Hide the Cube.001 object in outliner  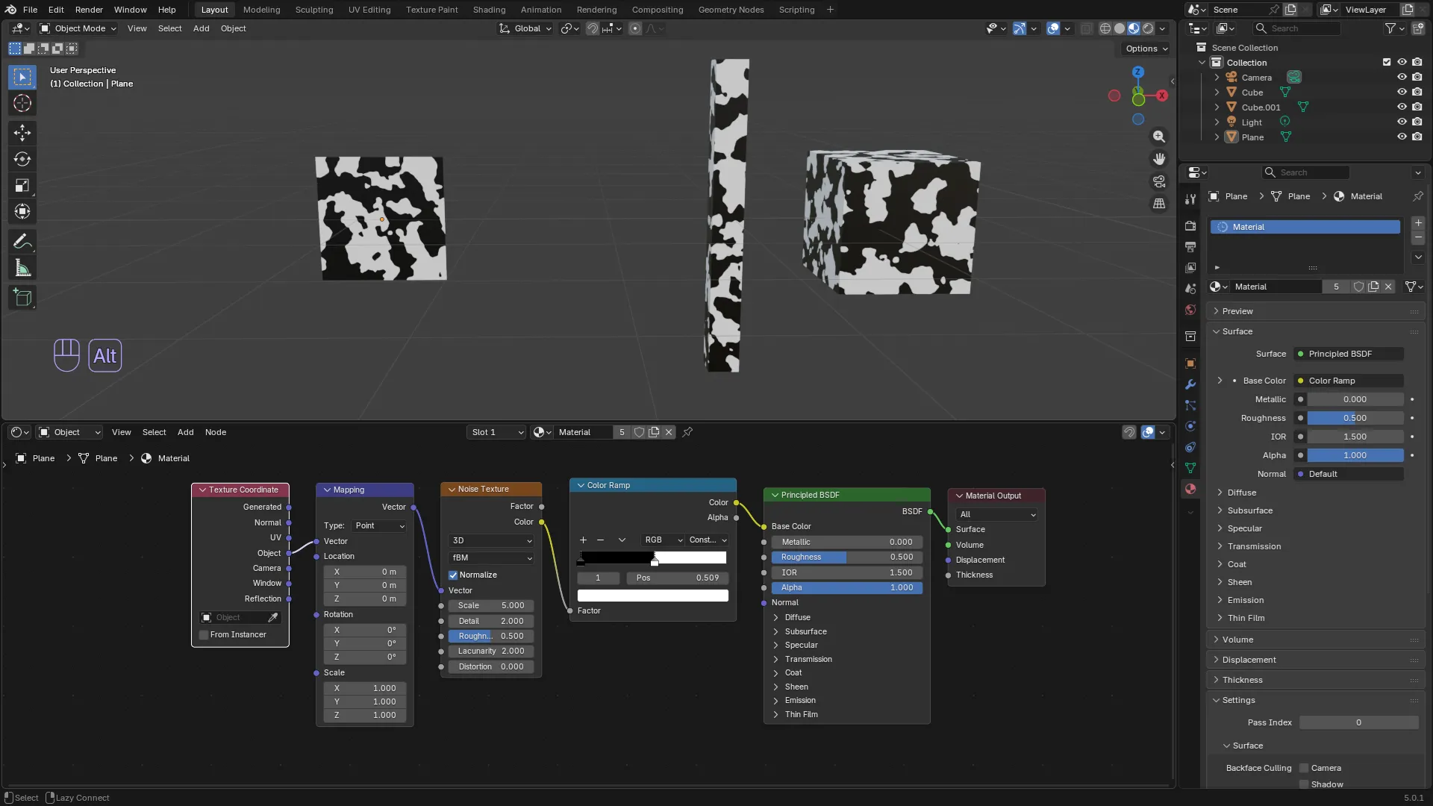(x=1402, y=107)
